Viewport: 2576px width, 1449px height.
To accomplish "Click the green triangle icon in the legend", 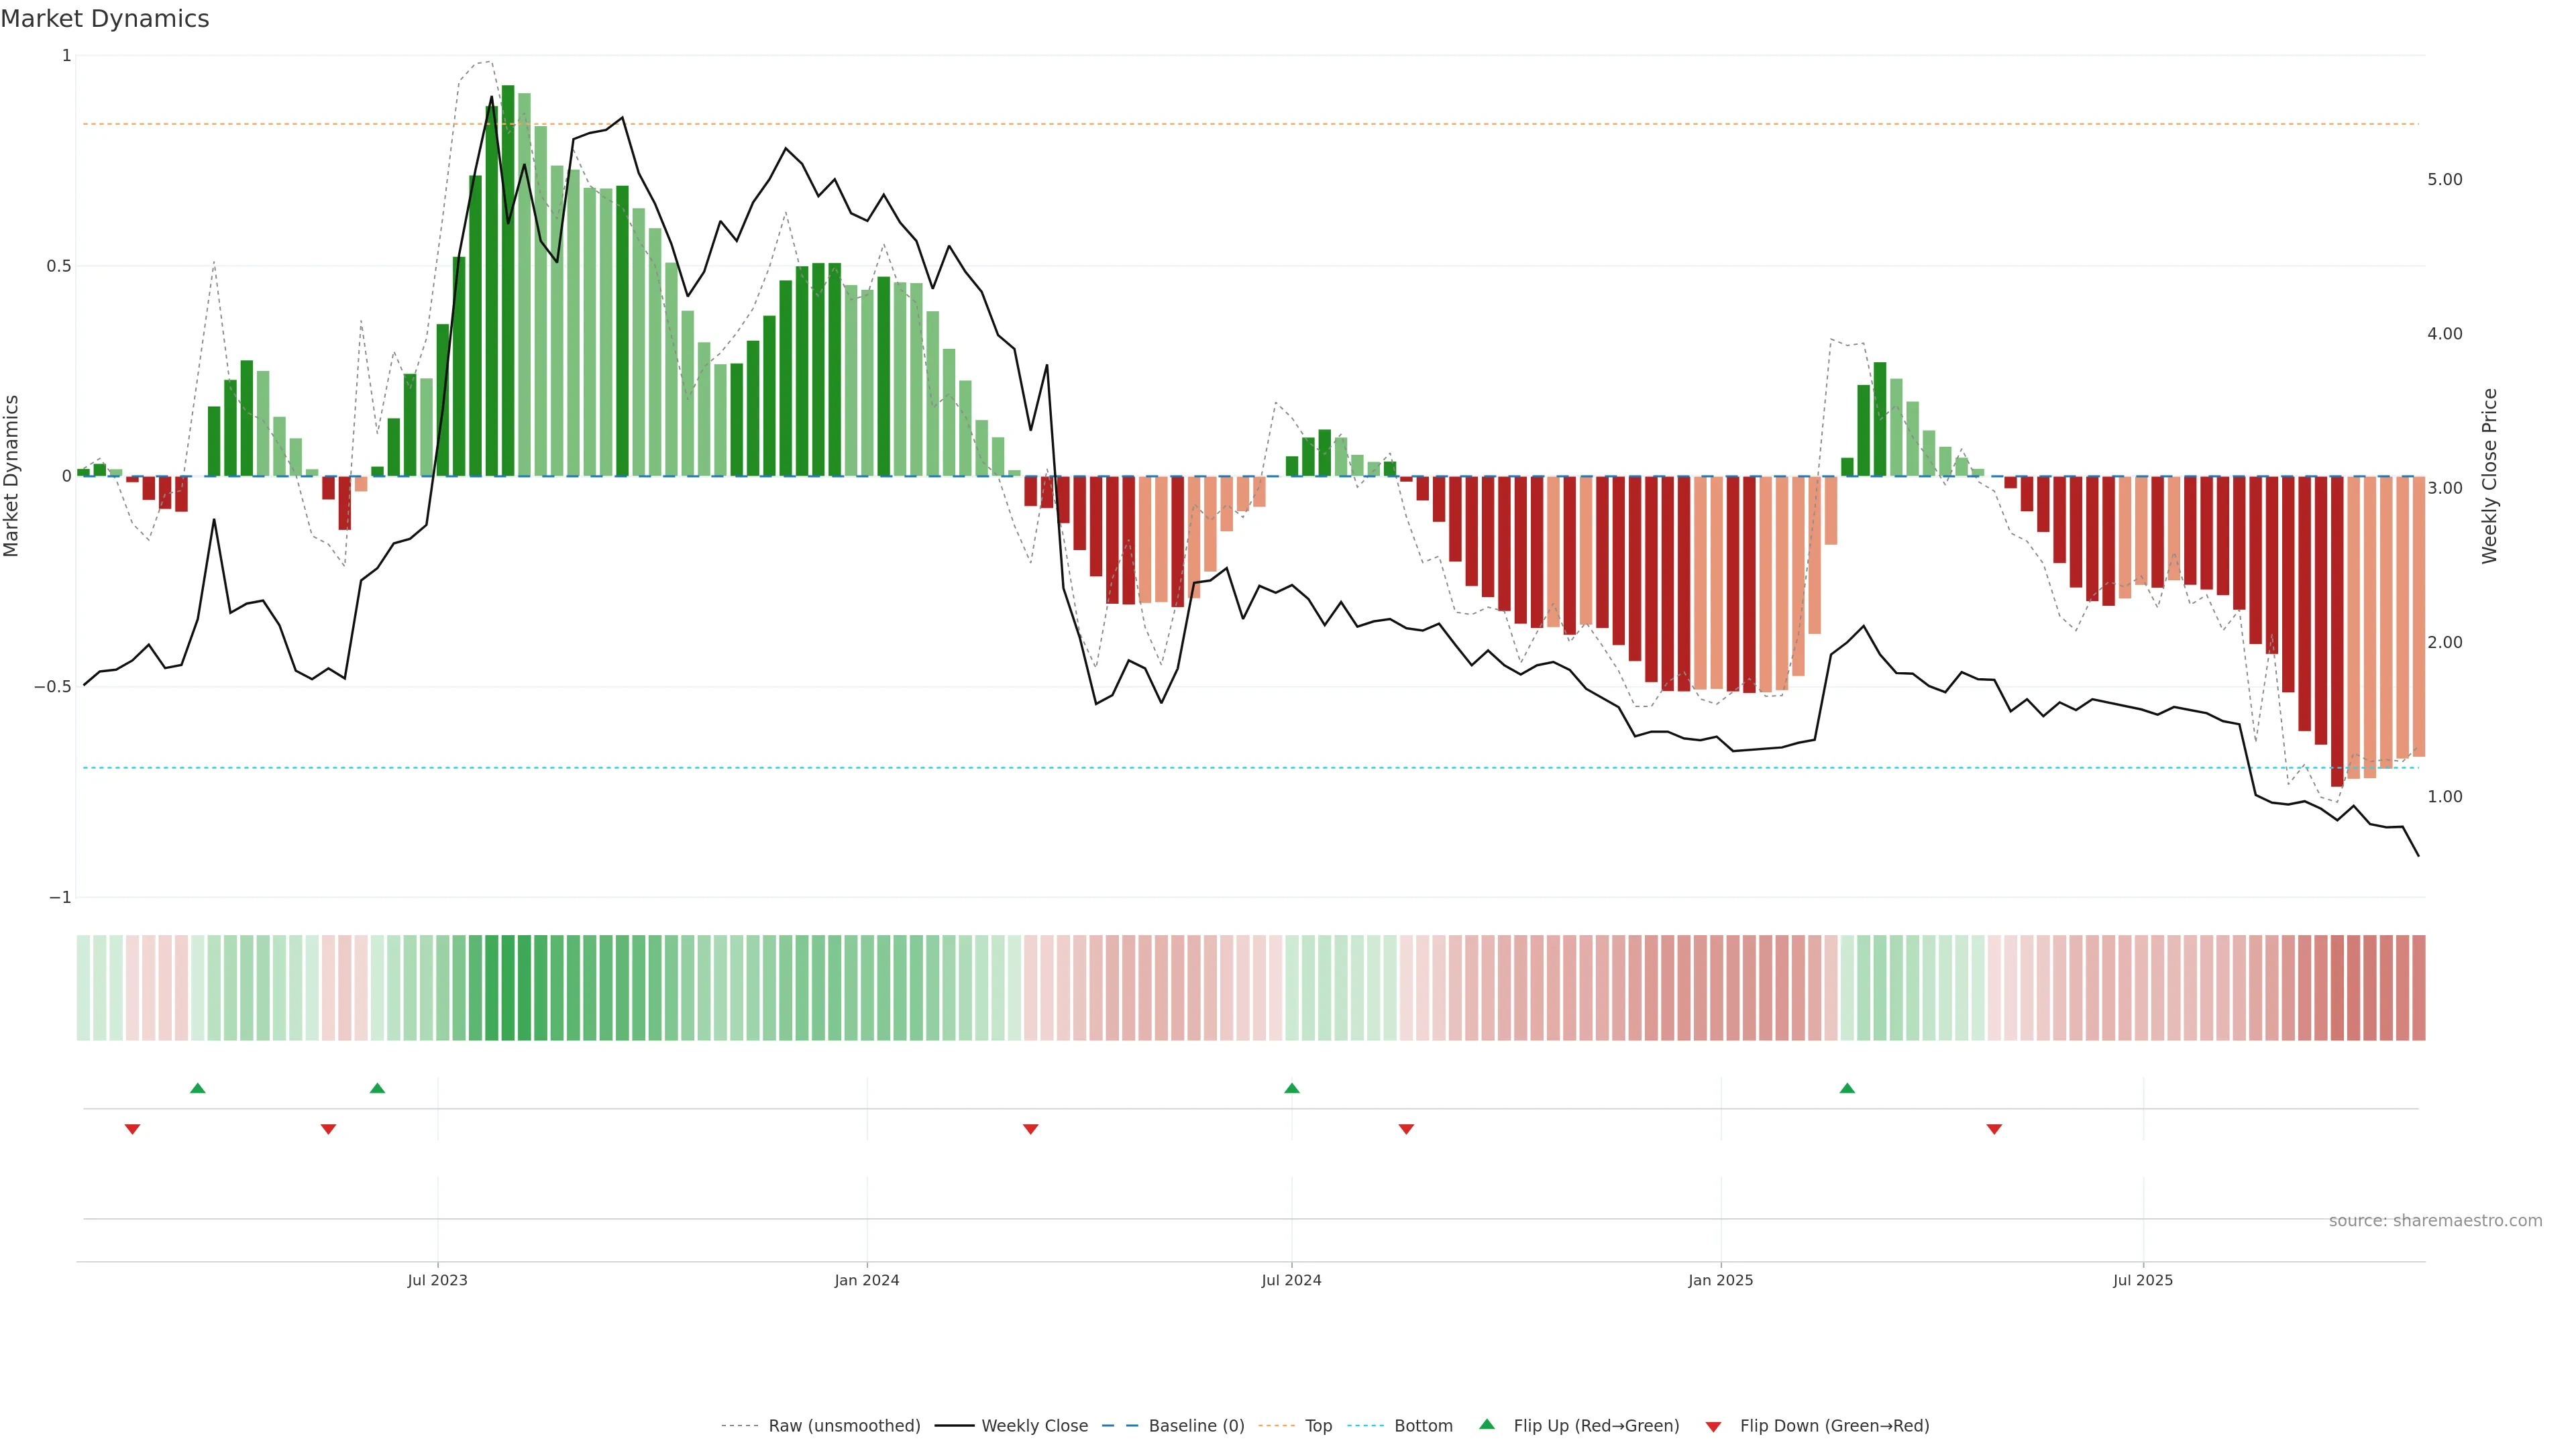I will [1487, 1424].
